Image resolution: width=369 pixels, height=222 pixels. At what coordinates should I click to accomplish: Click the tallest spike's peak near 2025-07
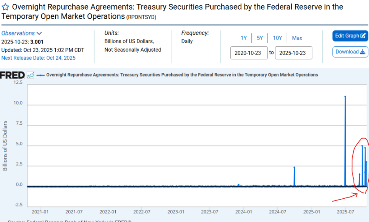point(345,97)
